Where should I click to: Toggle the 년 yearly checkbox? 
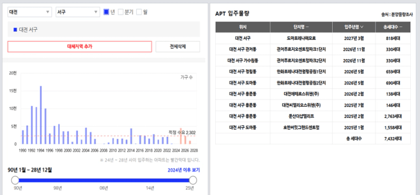coord(106,12)
